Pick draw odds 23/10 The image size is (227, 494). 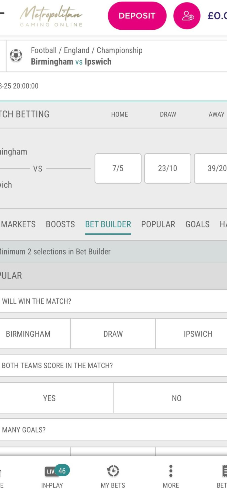167,168
